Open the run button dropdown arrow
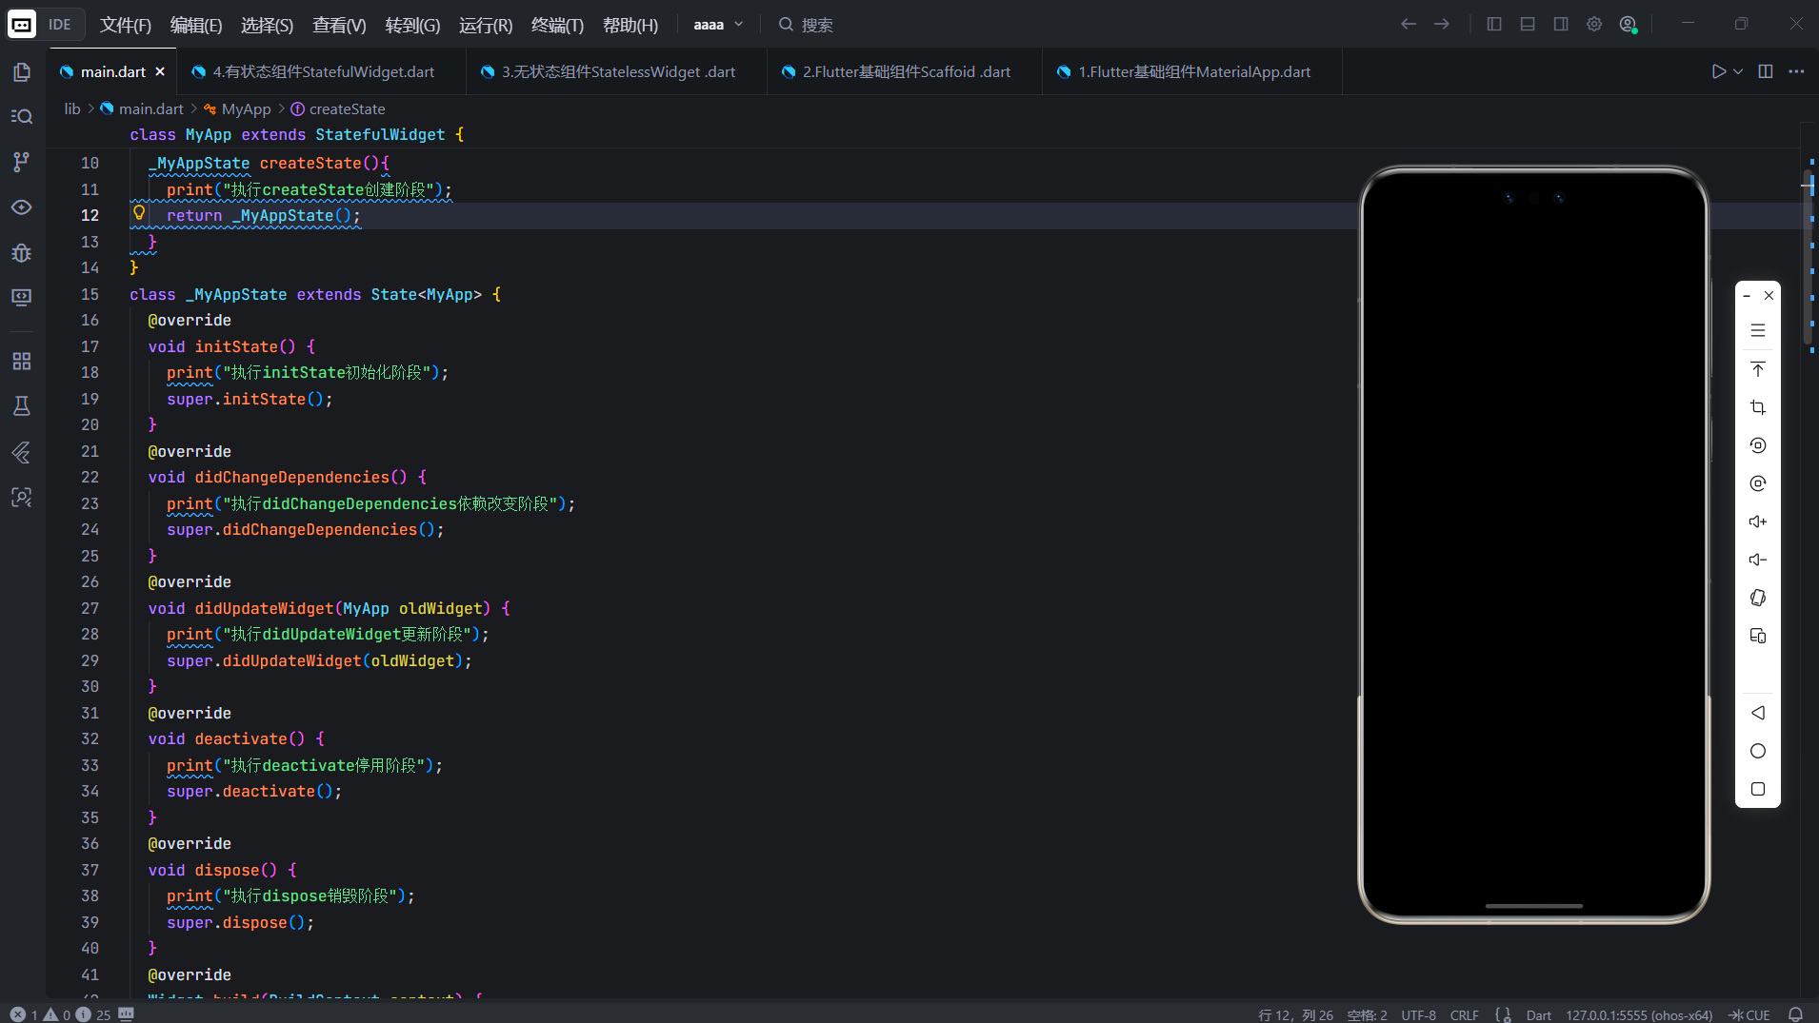 click(x=1739, y=71)
